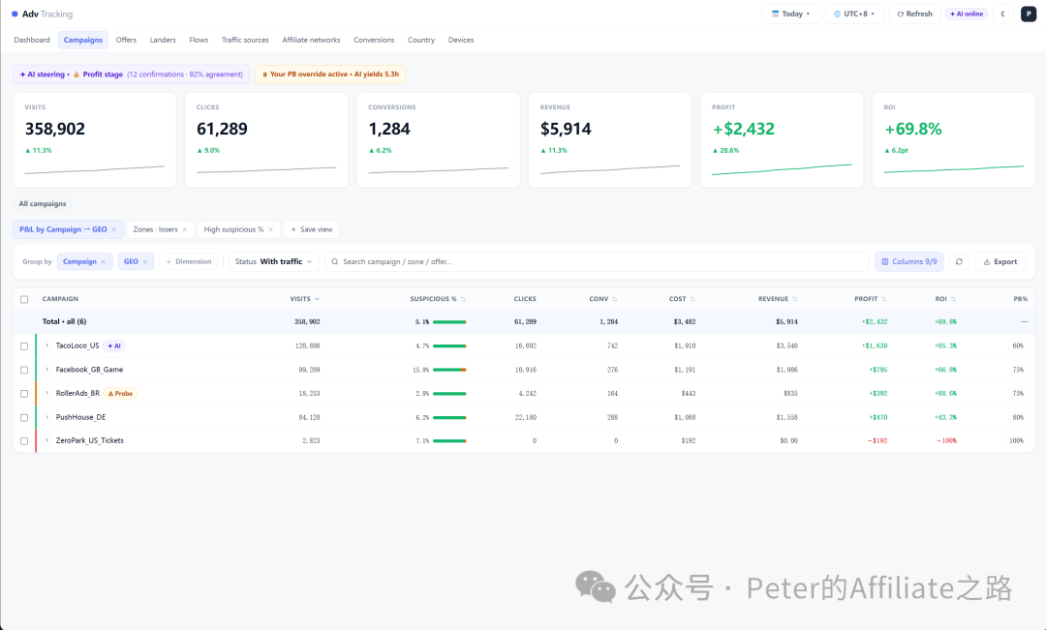The image size is (1046, 630).
Task: Remove the Campaign grouping chip
Action: (104, 262)
